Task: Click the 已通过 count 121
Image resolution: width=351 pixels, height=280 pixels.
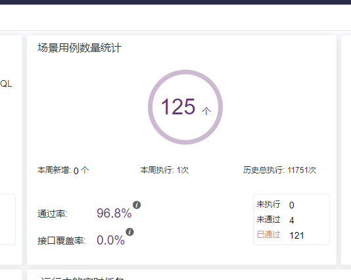Action: pos(296,236)
